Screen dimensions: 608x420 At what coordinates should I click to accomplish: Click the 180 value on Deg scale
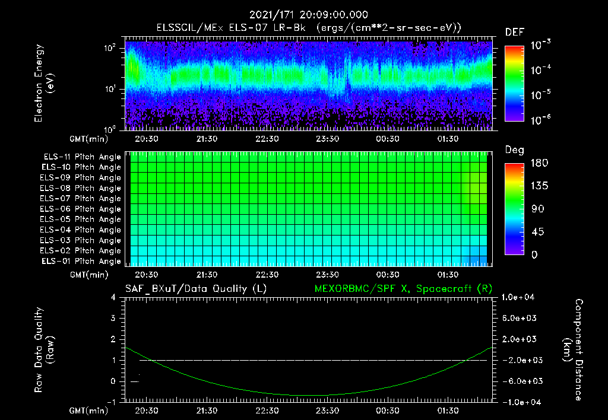point(539,163)
